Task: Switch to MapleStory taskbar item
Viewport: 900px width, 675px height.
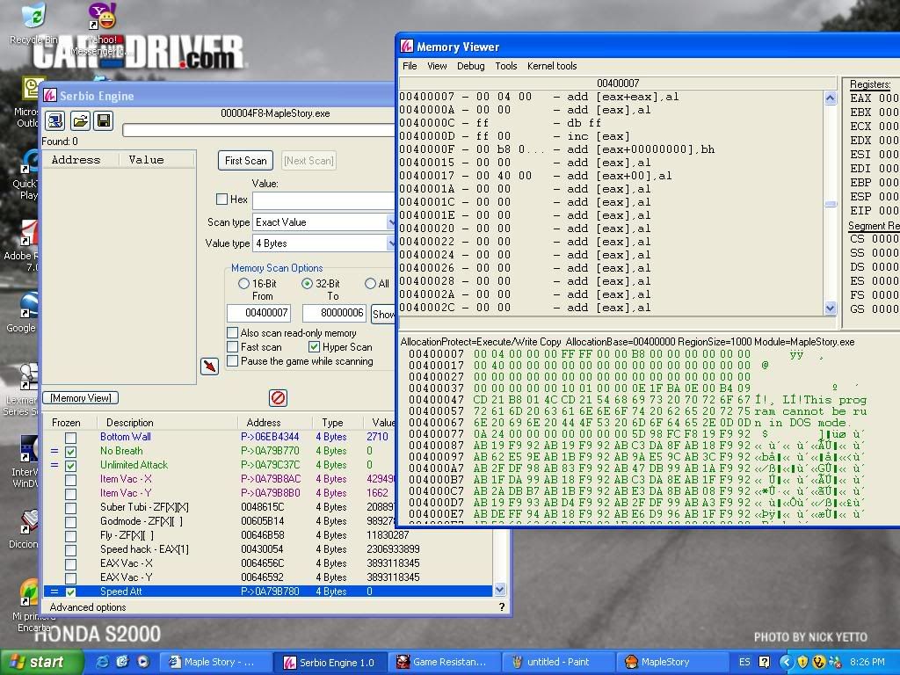Action: coord(671,662)
